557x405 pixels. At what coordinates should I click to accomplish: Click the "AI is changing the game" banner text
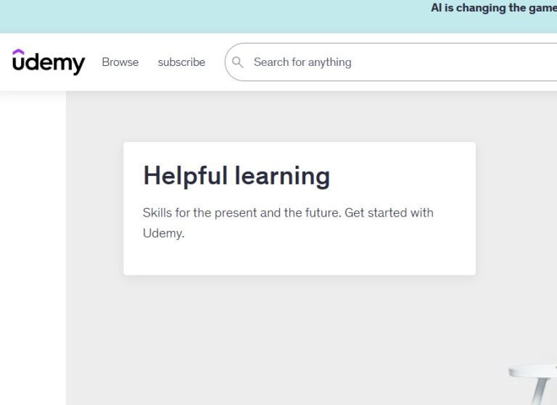click(x=493, y=8)
